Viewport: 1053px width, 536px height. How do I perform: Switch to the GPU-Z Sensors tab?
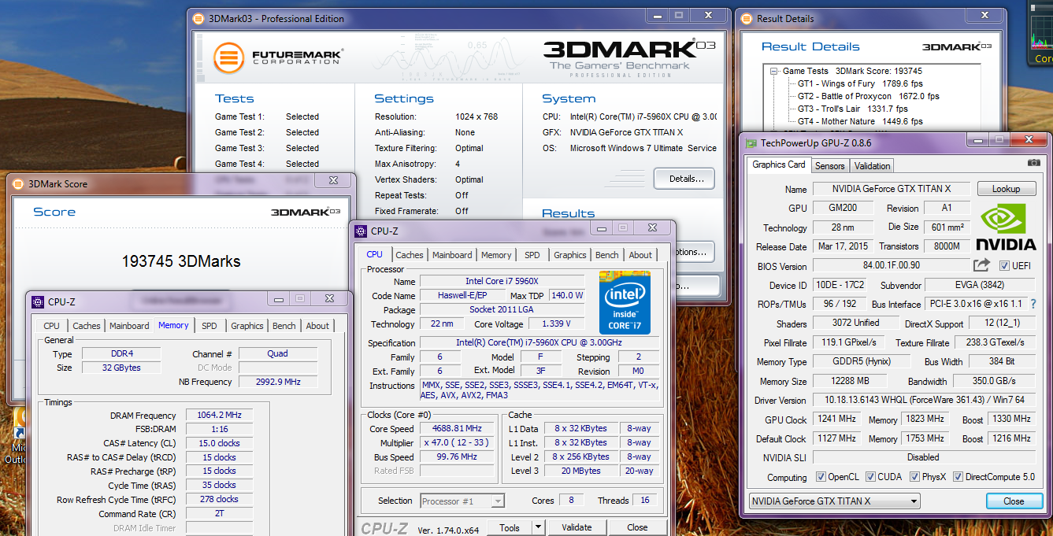click(829, 166)
